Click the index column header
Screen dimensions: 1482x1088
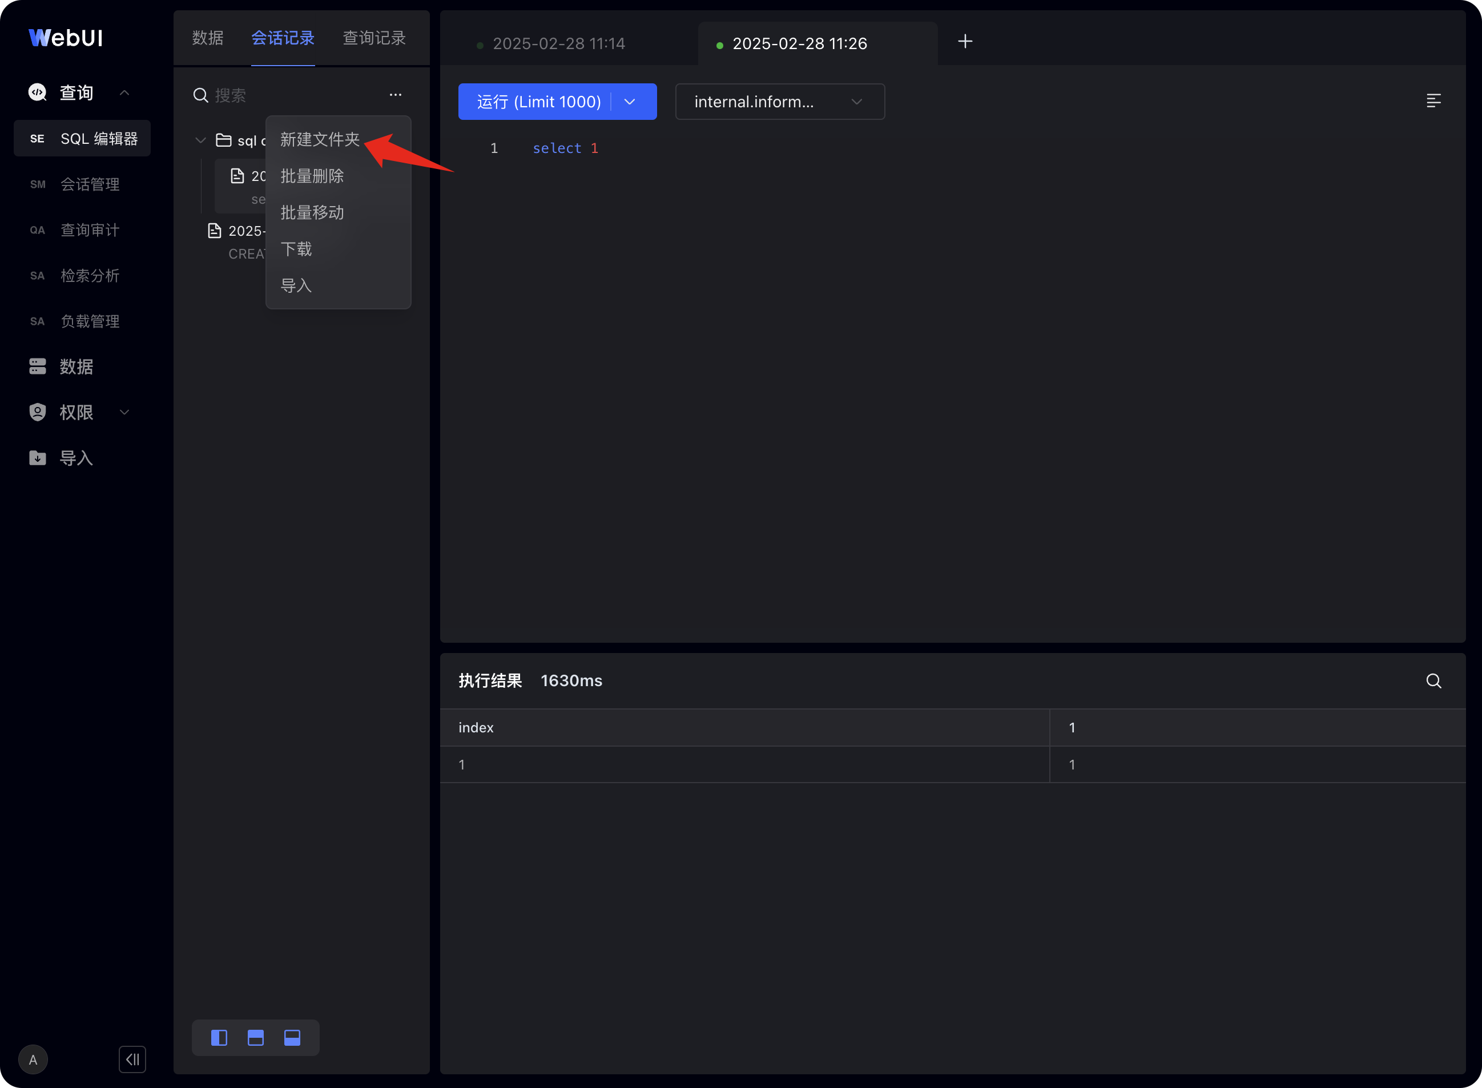point(744,728)
